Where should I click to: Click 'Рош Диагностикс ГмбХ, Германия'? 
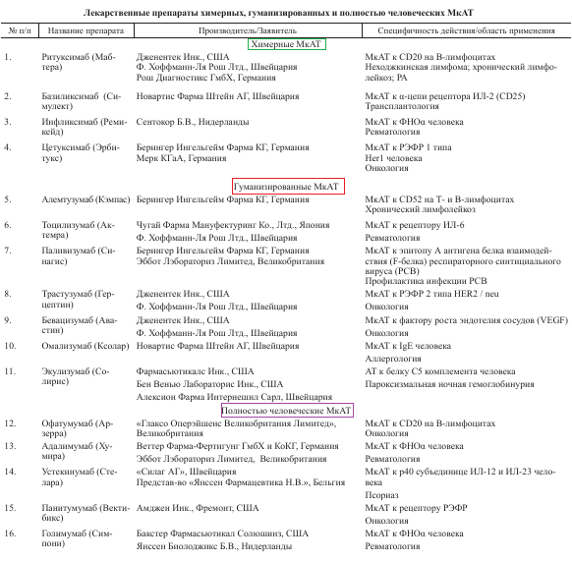point(206,78)
